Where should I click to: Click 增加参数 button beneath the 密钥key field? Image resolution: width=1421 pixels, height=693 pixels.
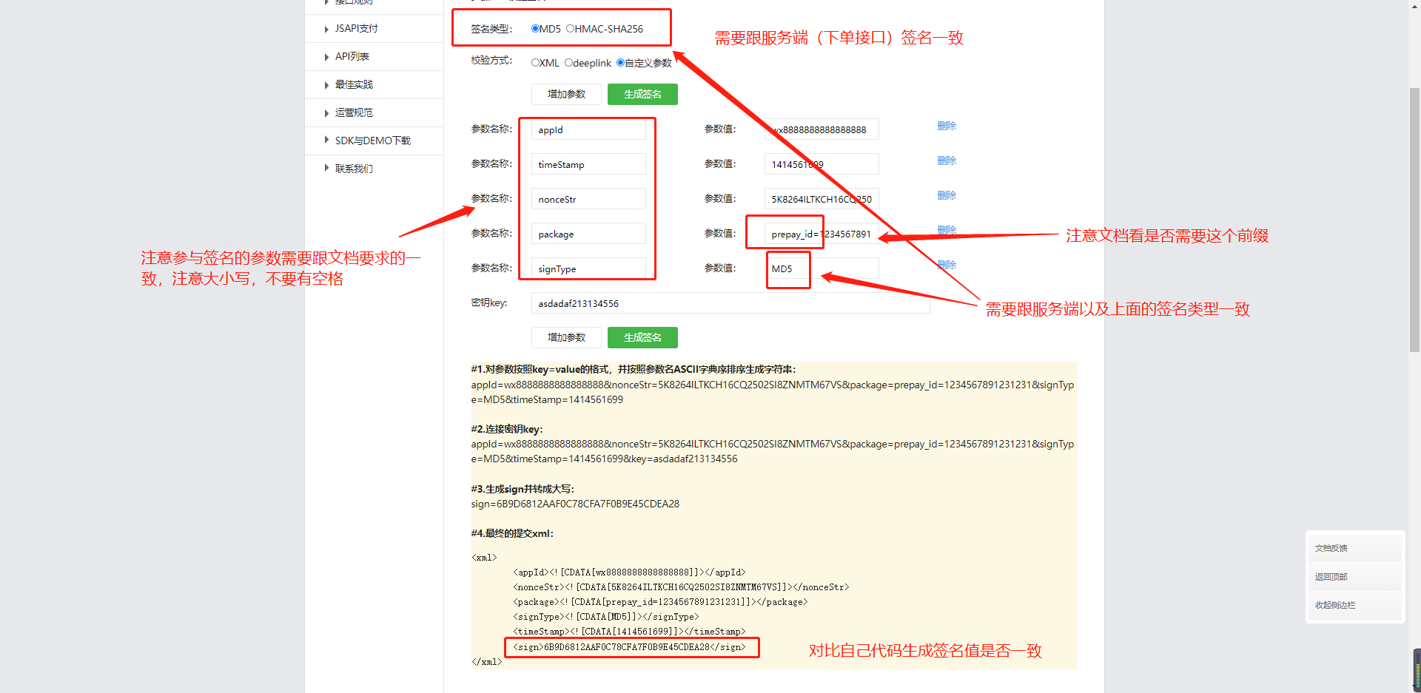tap(566, 337)
